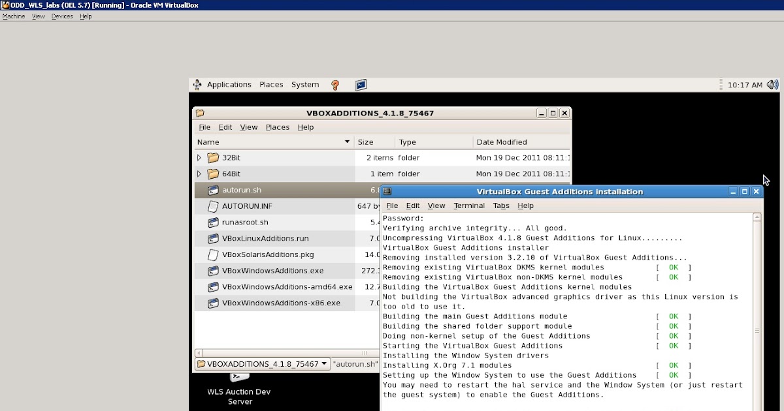Viewport: 784px width, 411px height.
Task: Maximize the VBOXADDITIONS file browser window
Action: click(x=553, y=114)
